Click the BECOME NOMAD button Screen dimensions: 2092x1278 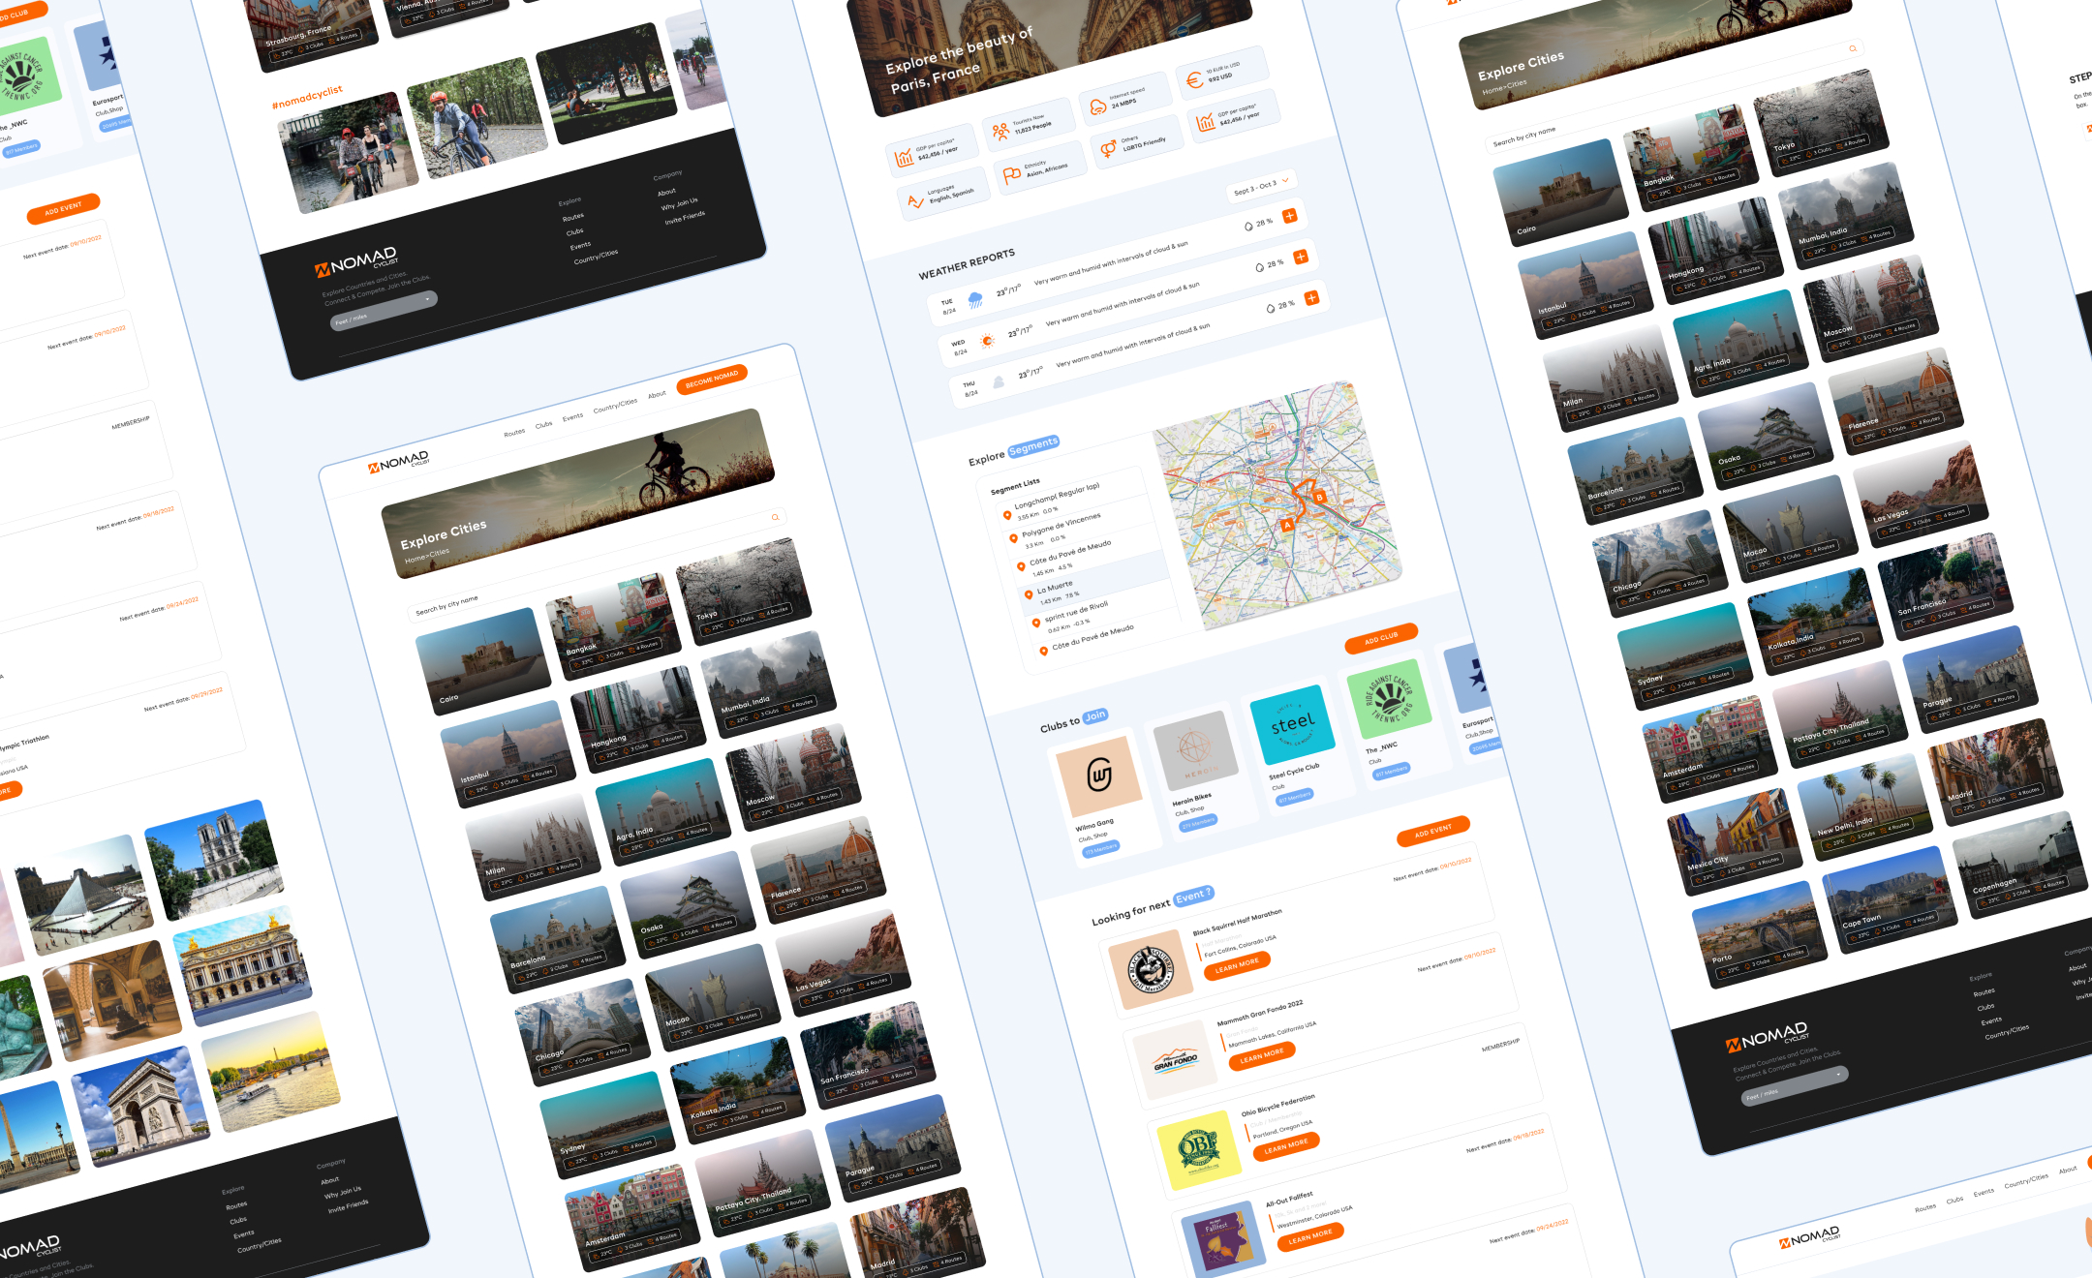tap(711, 380)
